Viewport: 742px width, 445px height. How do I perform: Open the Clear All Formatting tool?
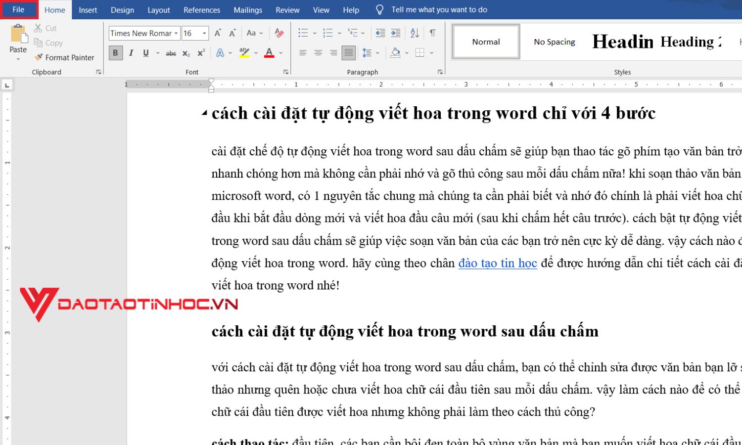pyautogui.click(x=278, y=33)
